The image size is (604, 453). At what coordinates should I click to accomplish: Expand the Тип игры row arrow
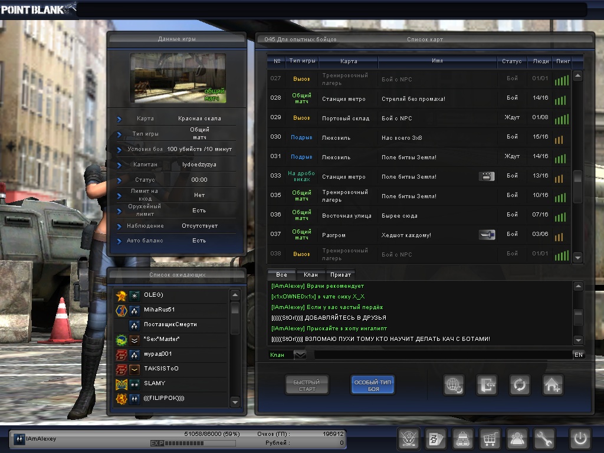coord(119,134)
